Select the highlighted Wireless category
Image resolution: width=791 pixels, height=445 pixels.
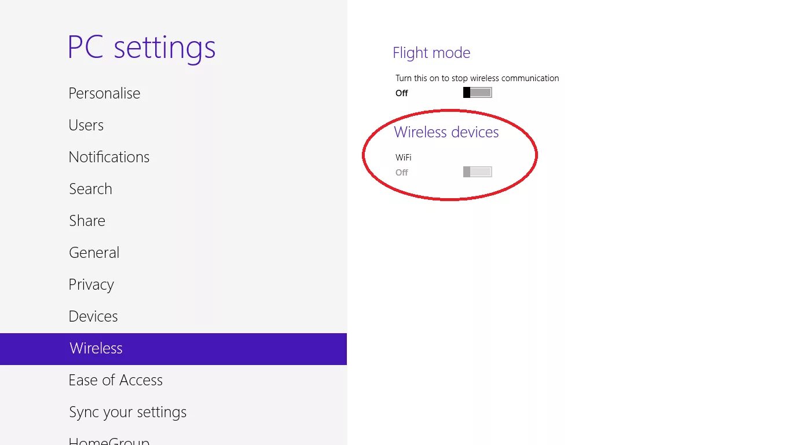coord(96,348)
